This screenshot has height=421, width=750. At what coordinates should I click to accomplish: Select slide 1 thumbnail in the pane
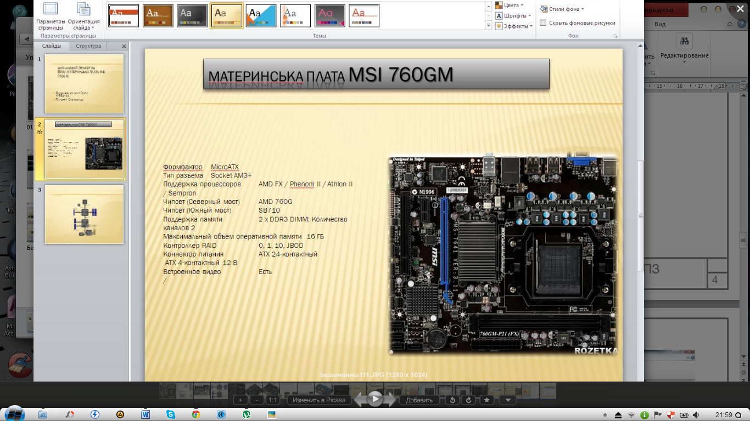(x=84, y=83)
